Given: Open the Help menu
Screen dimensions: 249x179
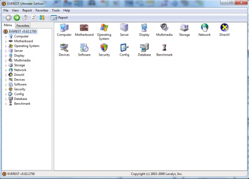Looking at the screenshot, I should point(67,10).
